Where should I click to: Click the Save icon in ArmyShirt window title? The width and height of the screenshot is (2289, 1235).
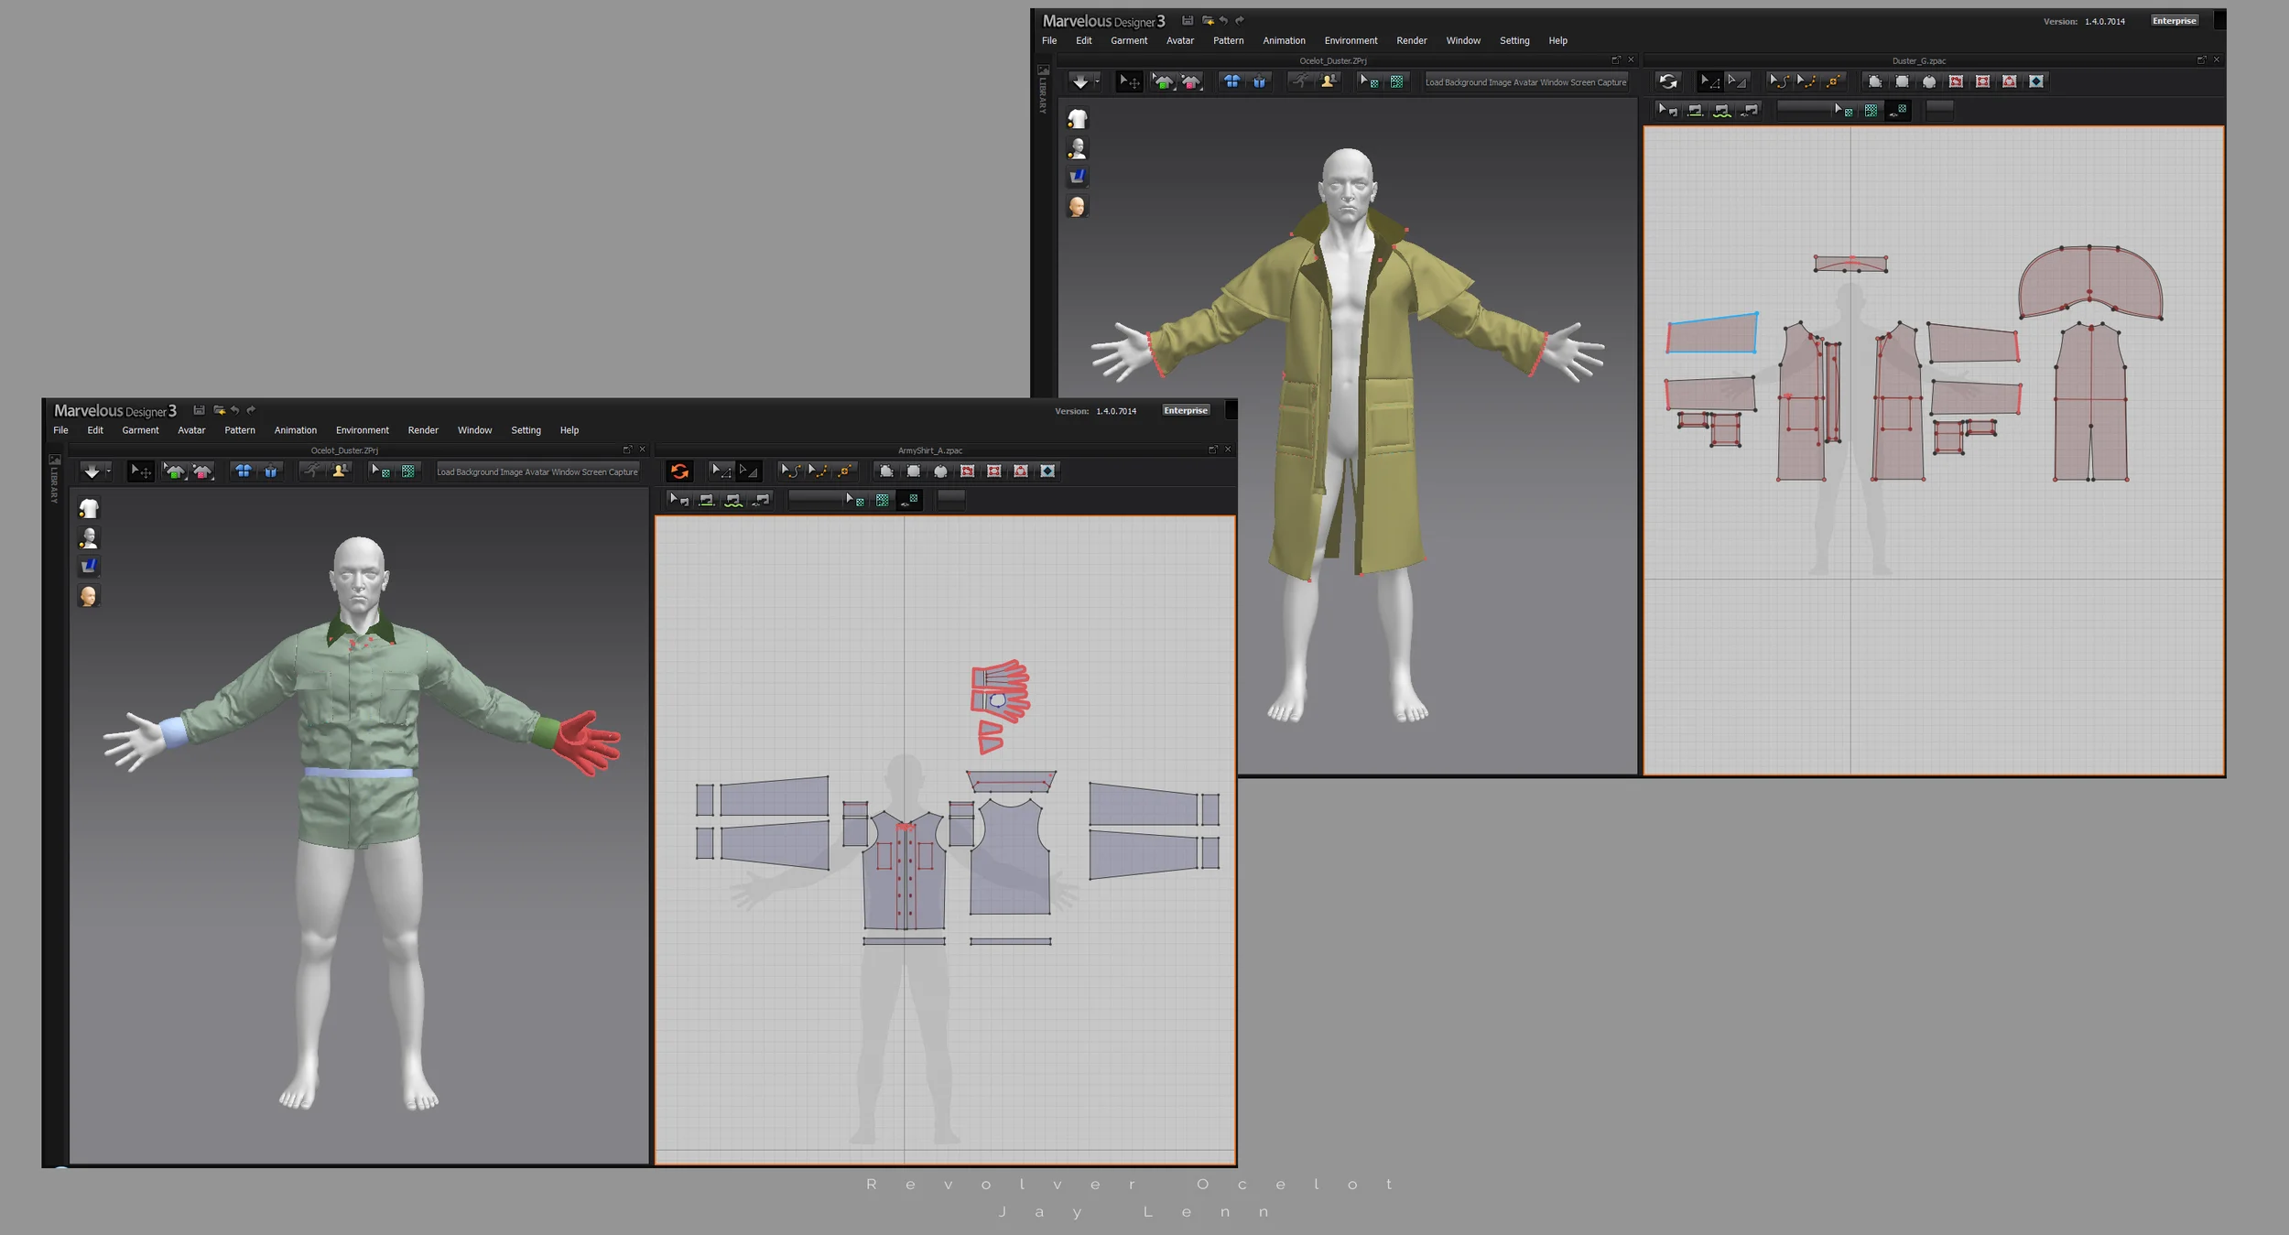click(199, 410)
